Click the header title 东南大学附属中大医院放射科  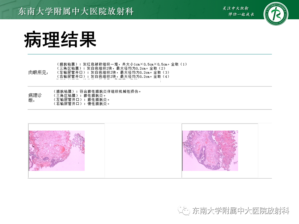pos(76,12)
